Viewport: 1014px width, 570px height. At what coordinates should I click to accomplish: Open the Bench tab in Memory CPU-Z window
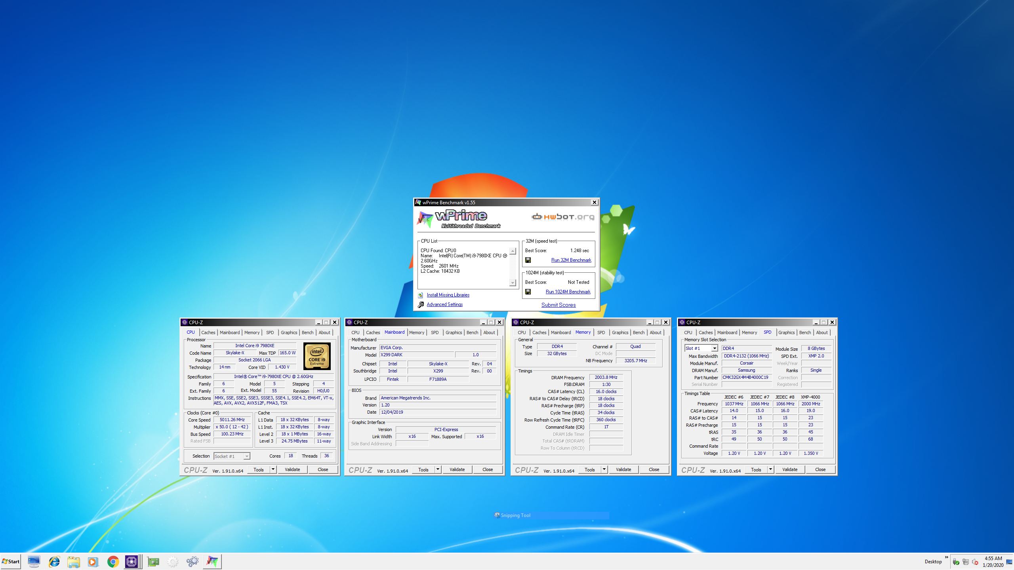pos(639,332)
